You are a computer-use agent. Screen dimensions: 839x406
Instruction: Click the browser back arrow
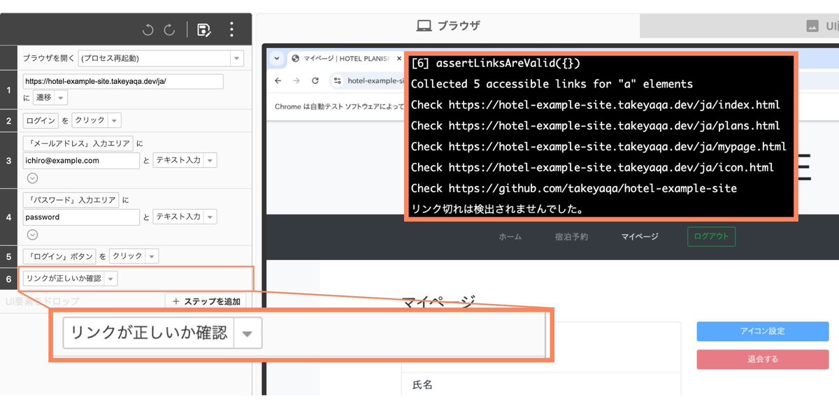(278, 80)
